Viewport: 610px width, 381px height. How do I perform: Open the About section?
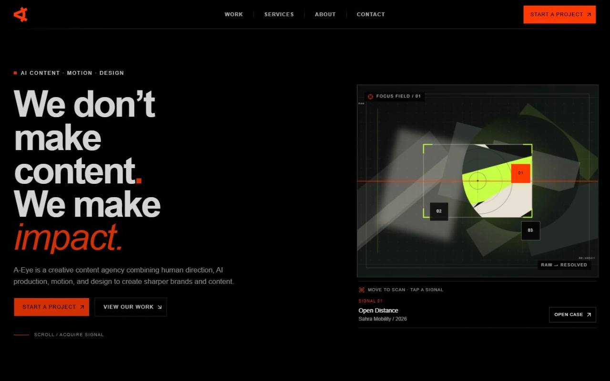click(325, 14)
